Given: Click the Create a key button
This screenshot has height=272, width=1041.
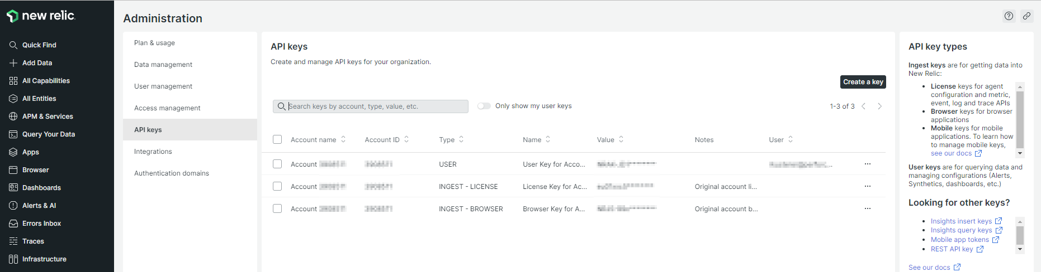Looking at the screenshot, I should point(863,82).
